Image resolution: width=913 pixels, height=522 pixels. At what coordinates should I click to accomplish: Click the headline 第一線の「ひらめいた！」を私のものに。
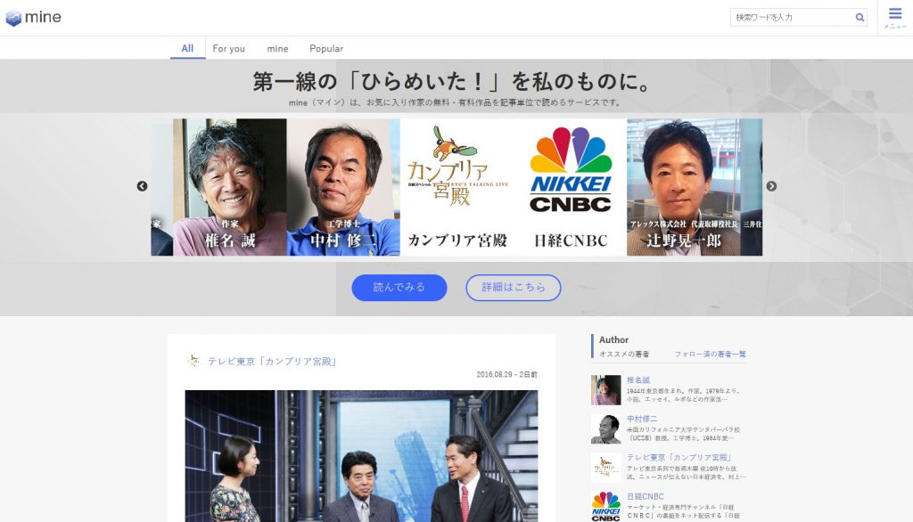pos(452,82)
